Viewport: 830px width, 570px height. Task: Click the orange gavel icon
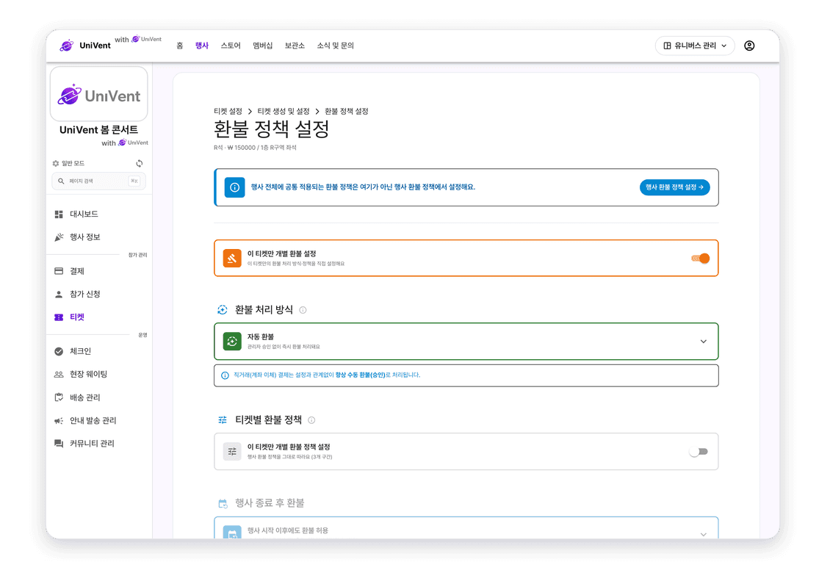tap(232, 259)
